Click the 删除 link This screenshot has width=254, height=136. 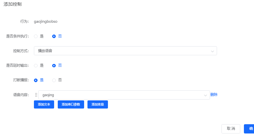[214, 95]
